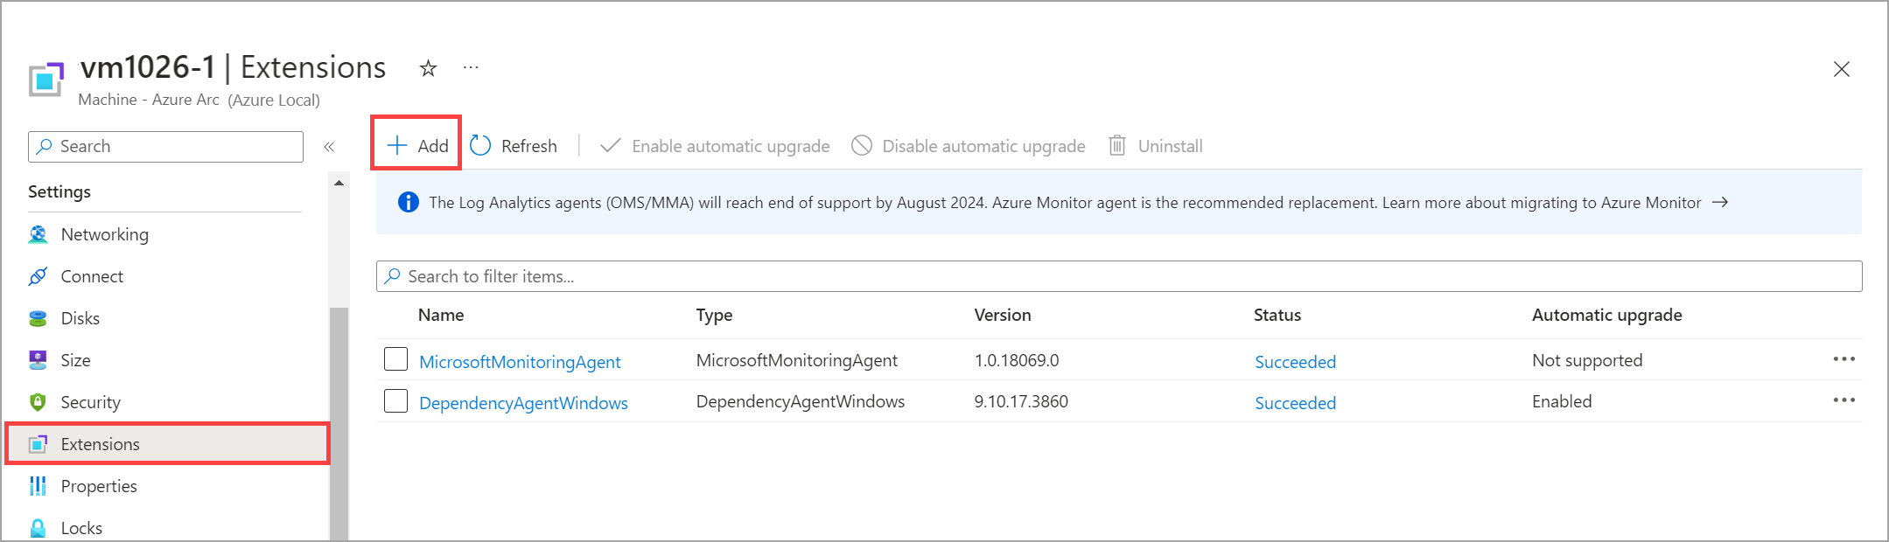Go to Disks settings page
Viewport: 1889px width, 542px height.
point(80,318)
